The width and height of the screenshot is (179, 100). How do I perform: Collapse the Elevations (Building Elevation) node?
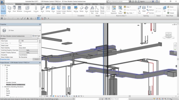tap(3, 87)
